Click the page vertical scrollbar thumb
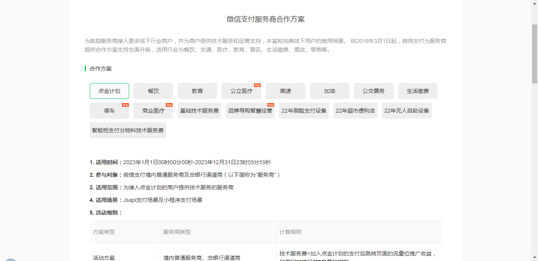This screenshot has height=261, width=538. click(x=534, y=54)
